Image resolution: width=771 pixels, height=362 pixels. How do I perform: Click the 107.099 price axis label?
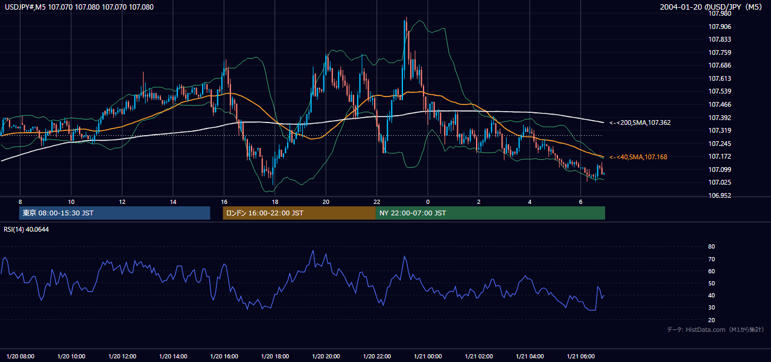point(719,170)
